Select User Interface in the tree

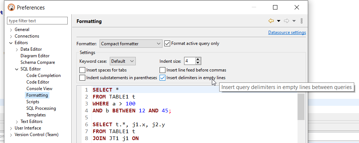28,128
